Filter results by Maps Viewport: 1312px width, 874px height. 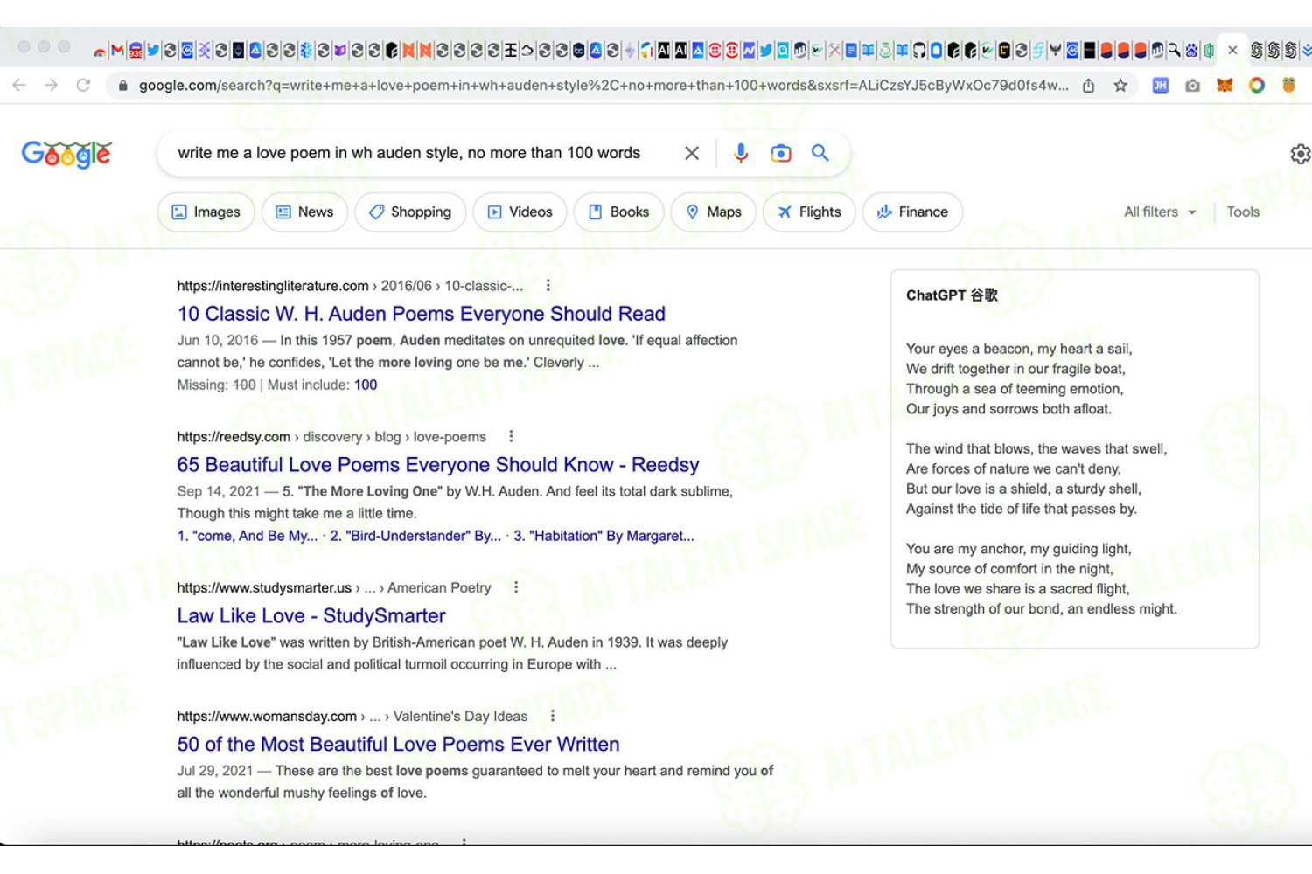714,212
